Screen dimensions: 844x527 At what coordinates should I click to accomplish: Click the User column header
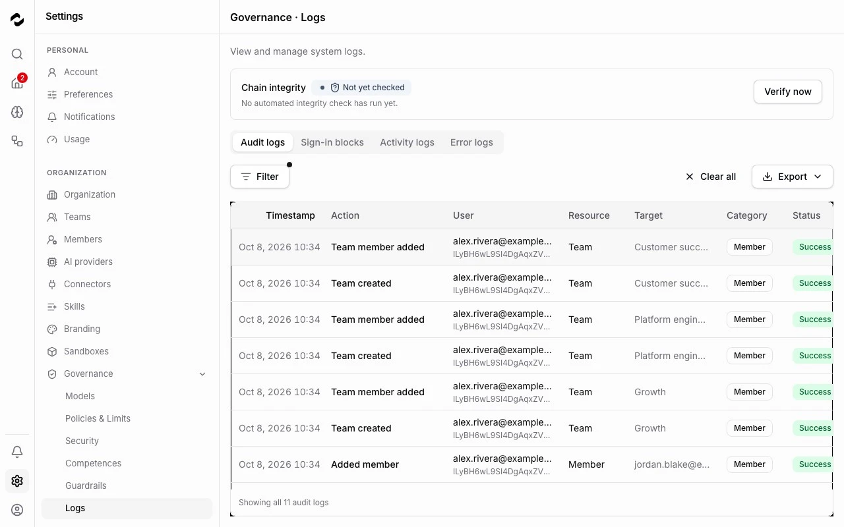pos(464,215)
